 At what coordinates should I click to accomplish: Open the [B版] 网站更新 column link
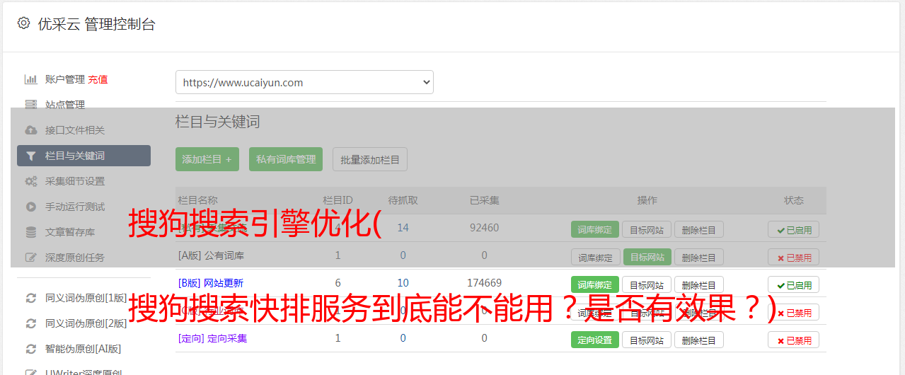click(x=211, y=283)
